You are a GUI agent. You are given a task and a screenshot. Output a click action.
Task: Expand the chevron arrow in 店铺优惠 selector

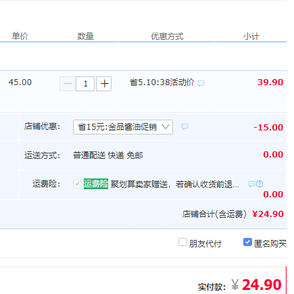click(x=166, y=127)
